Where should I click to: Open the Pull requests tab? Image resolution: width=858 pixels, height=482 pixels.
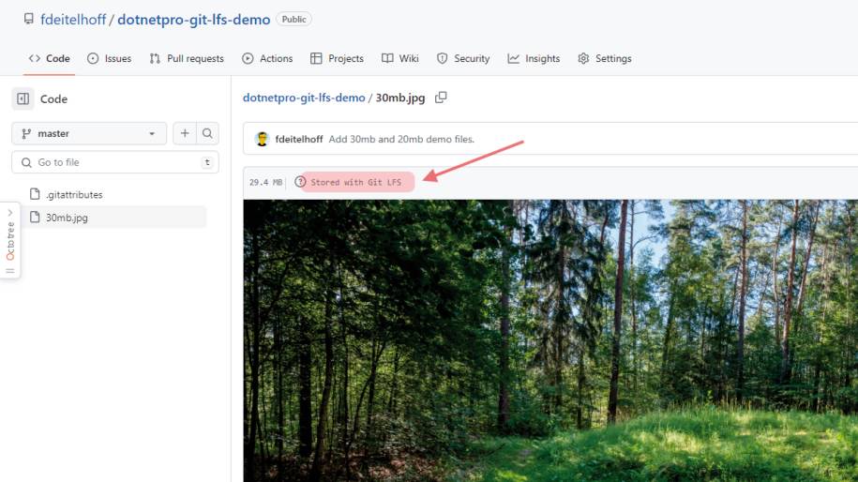click(187, 58)
